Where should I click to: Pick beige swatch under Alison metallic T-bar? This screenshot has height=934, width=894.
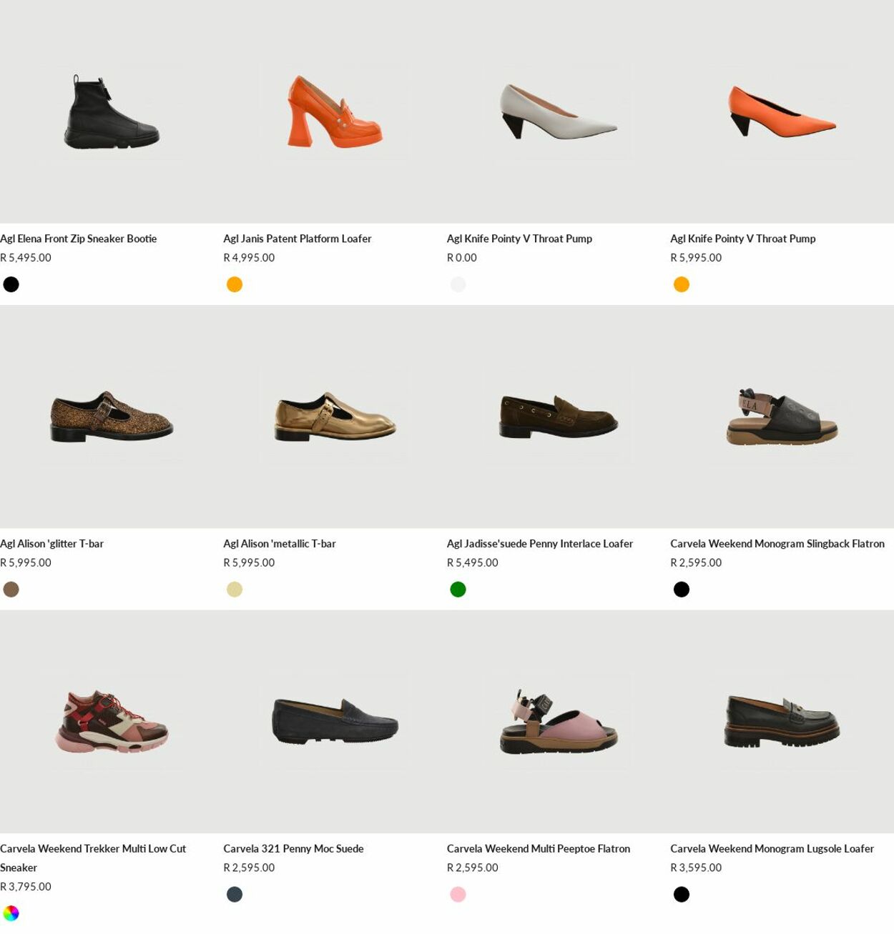coord(235,590)
